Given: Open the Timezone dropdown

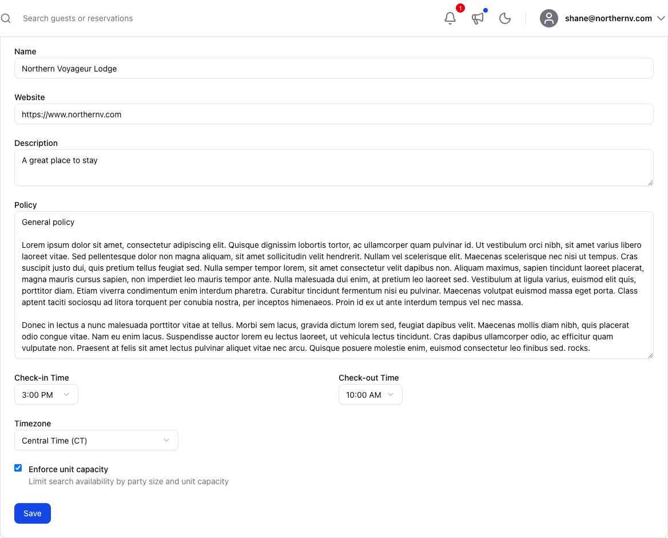Looking at the screenshot, I should click(x=96, y=440).
